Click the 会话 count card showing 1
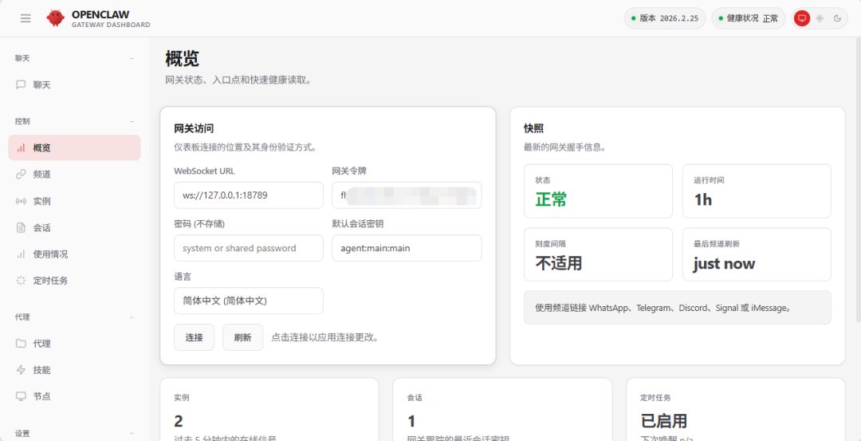 pyautogui.click(x=502, y=410)
